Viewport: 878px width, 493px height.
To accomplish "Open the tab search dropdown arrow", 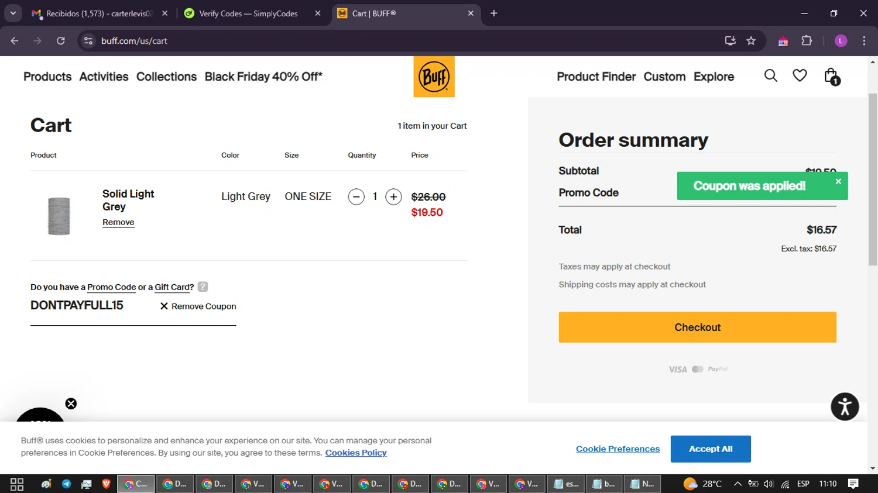I will coord(13,13).
